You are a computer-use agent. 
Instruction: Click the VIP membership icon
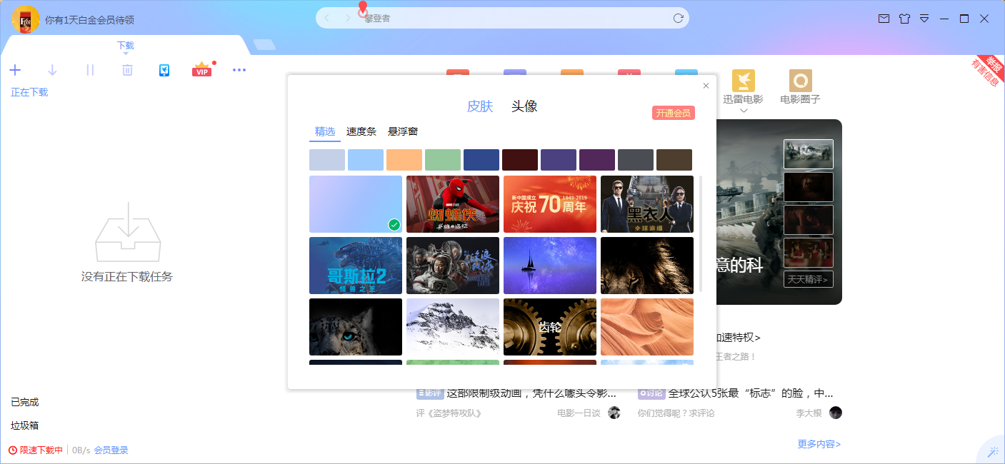coord(201,69)
